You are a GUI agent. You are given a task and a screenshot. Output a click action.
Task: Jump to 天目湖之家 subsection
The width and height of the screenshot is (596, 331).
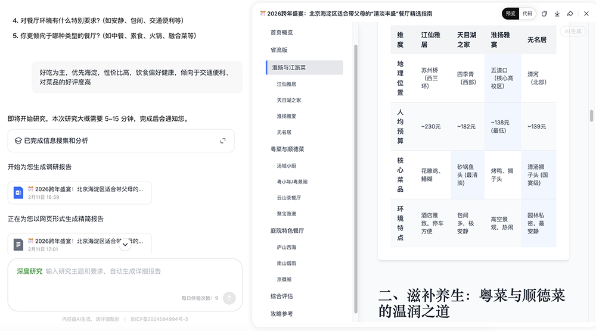(x=289, y=100)
